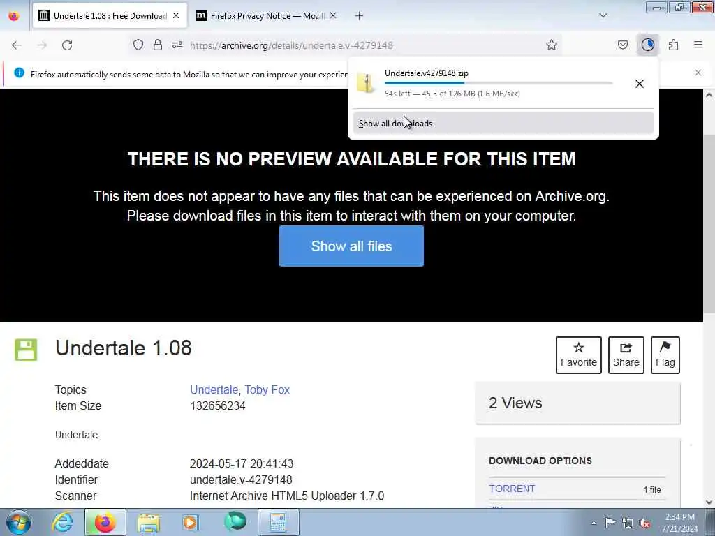Save the page to Pocket

[622, 45]
